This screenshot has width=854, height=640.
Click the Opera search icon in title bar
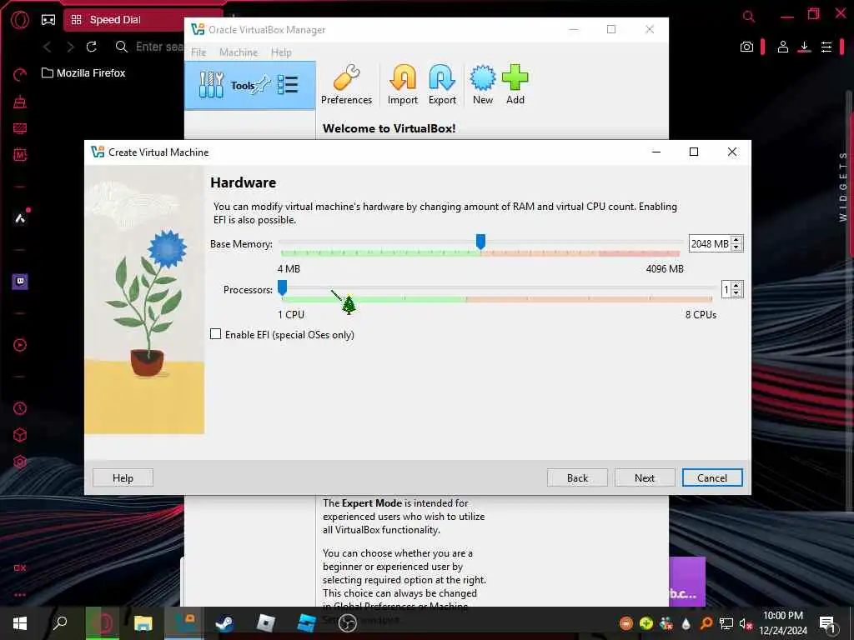(749, 17)
